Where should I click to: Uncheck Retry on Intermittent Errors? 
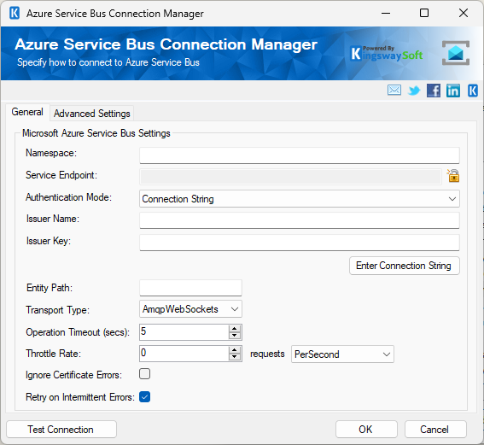tap(144, 397)
